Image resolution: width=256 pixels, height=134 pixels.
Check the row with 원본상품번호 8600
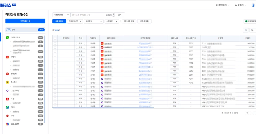coord(55,51)
